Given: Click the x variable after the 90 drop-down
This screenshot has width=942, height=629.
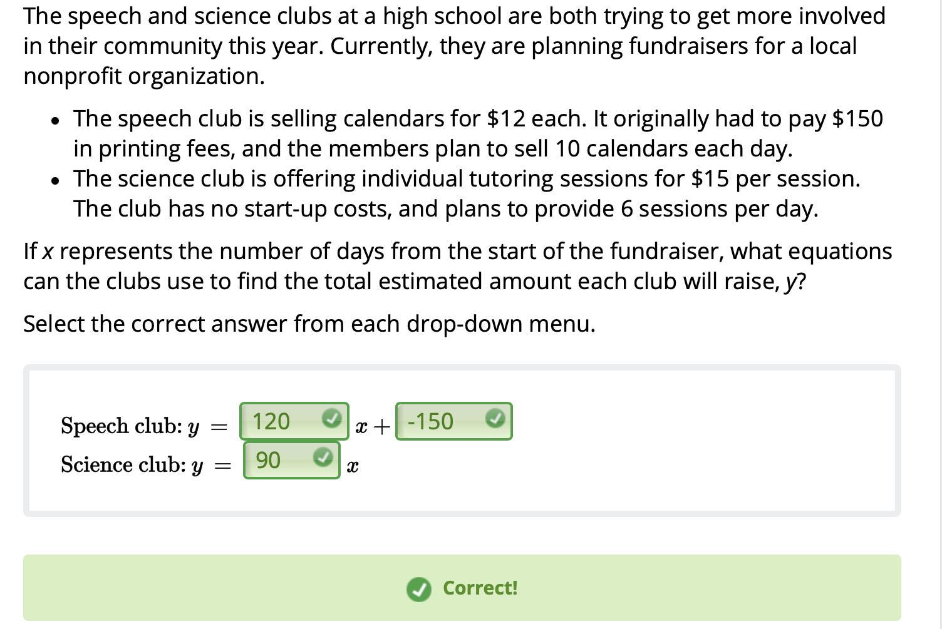Looking at the screenshot, I should [x=353, y=466].
